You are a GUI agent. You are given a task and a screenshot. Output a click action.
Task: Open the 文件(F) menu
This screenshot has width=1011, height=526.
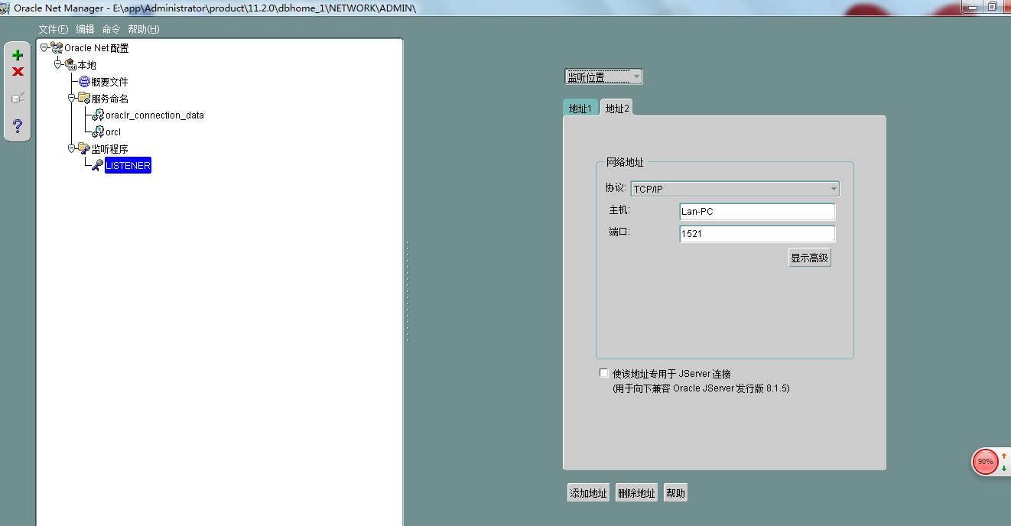click(54, 29)
